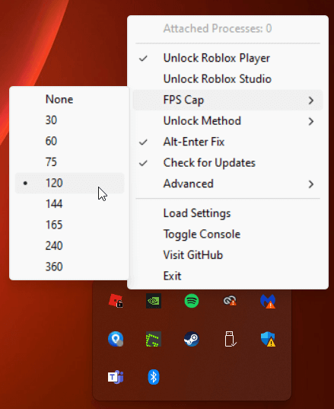Open the Spotify tray icon
334x409 pixels.
[192, 301]
